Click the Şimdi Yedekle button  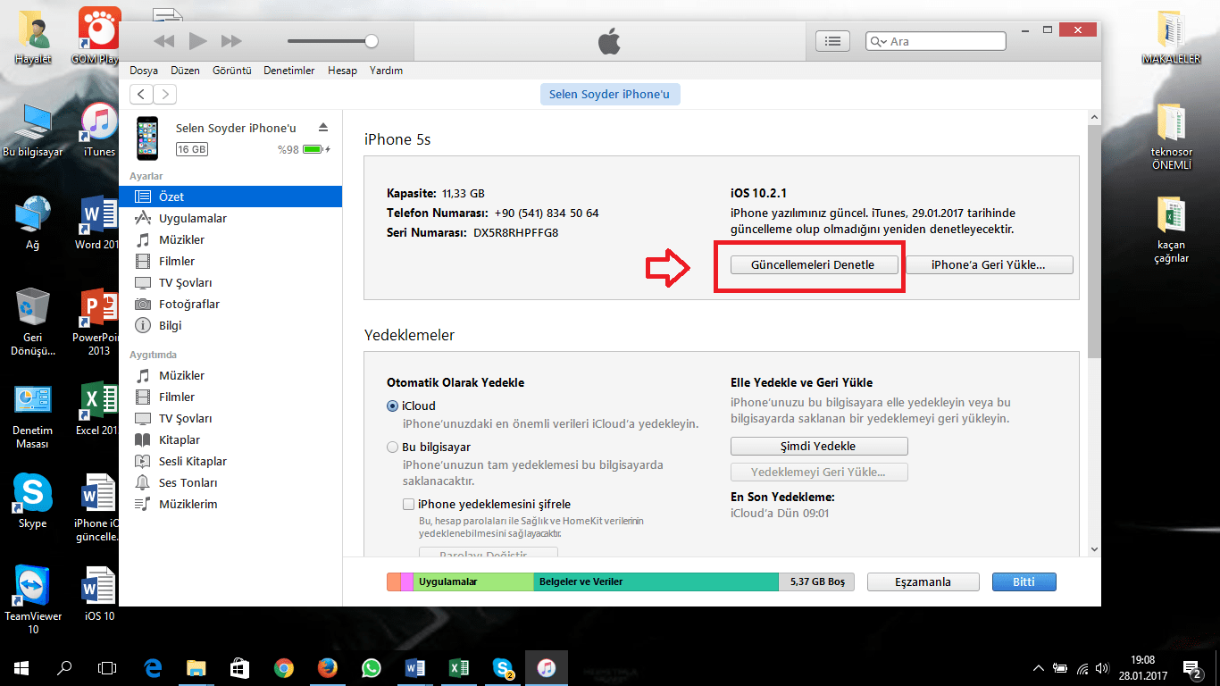pos(819,446)
